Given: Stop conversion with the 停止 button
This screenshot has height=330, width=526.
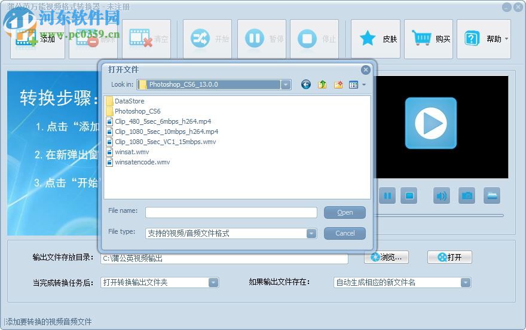Looking at the screenshot, I should click(314, 39).
